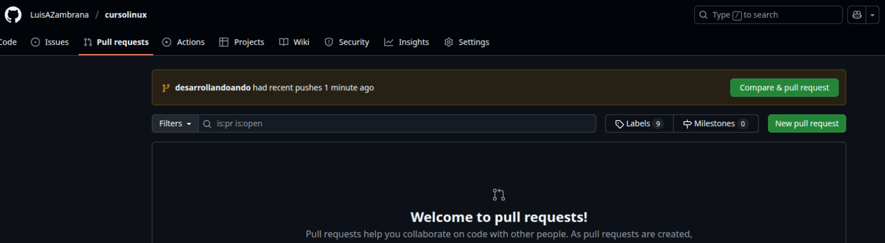
Task: Click the branch icon next to desarrollandoando
Action: tap(166, 88)
